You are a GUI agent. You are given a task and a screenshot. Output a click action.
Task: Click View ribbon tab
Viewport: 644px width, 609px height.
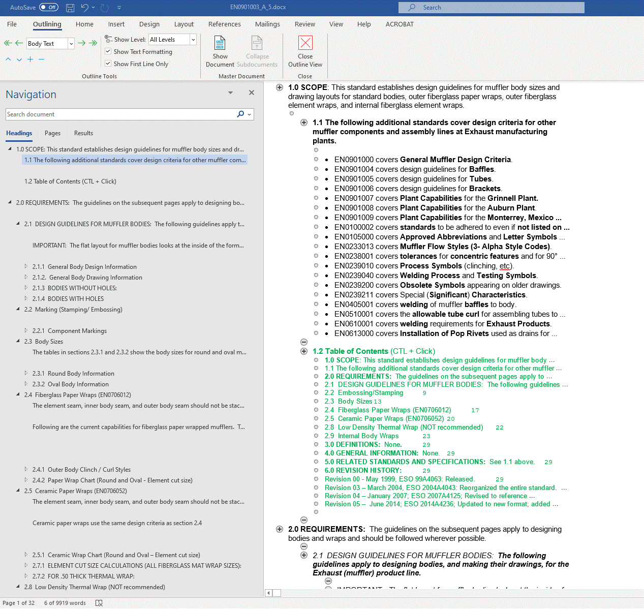click(336, 24)
